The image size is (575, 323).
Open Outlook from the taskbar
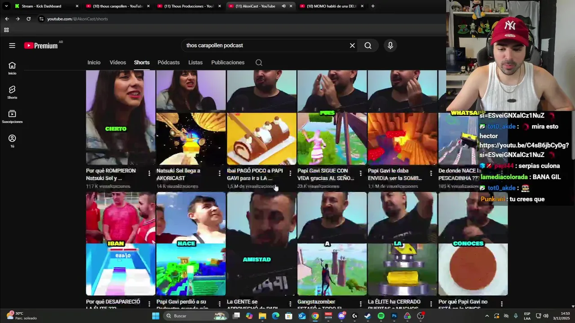click(x=302, y=316)
